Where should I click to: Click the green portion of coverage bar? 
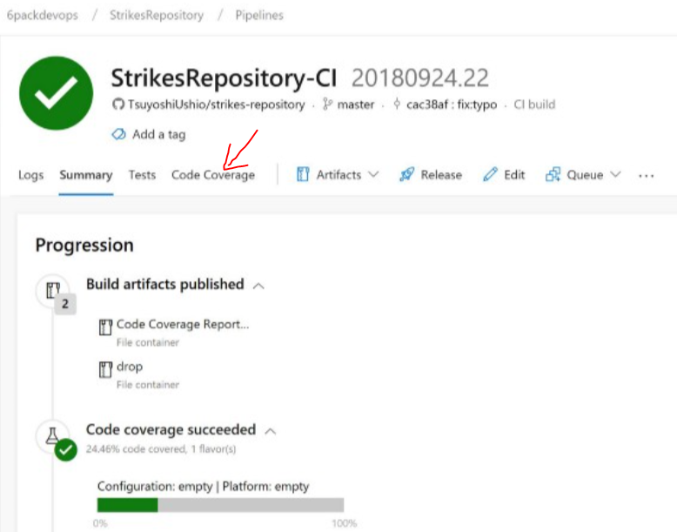click(x=127, y=505)
